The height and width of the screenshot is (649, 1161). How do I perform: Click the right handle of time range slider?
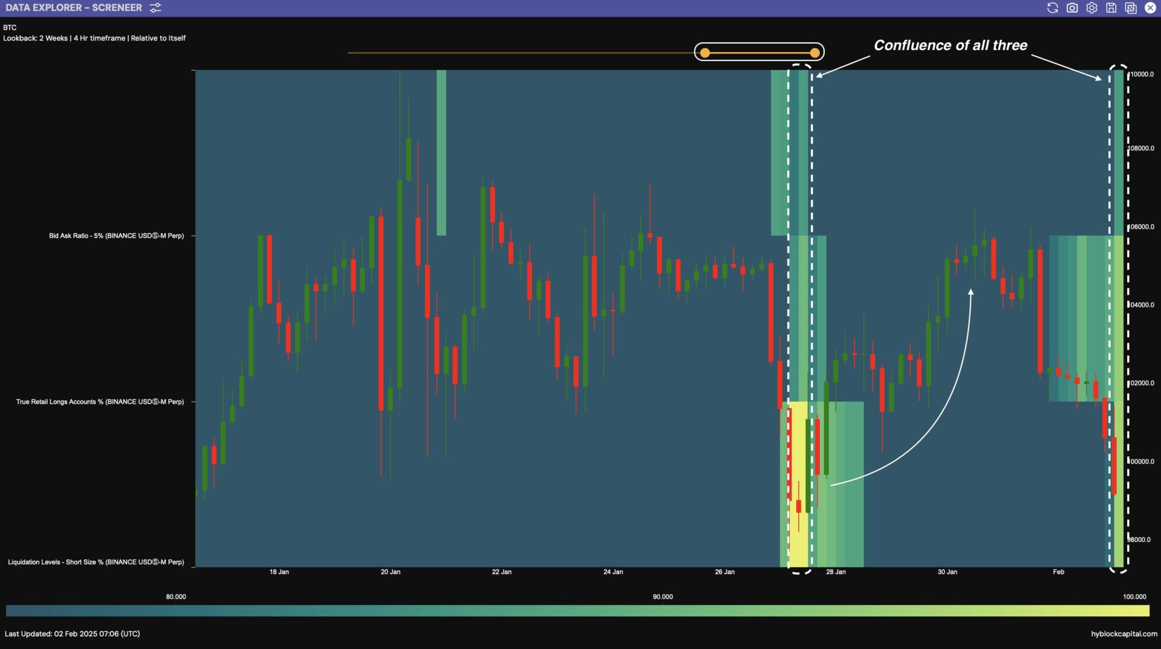tap(815, 53)
